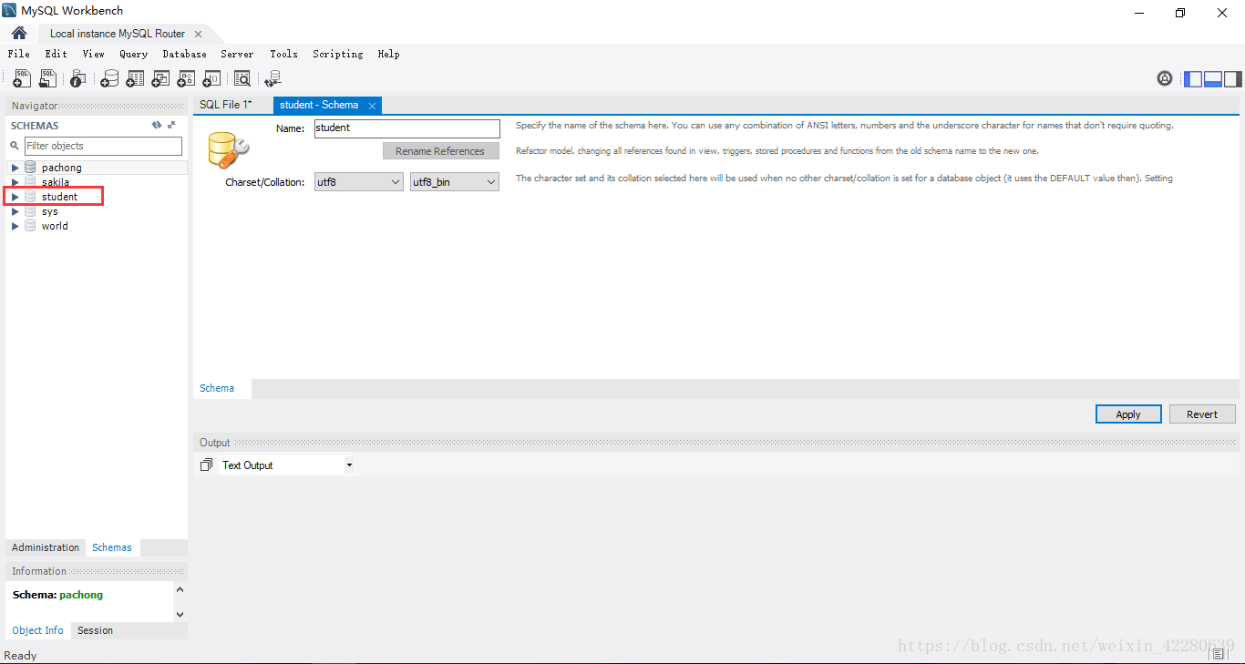Open the home screen tab icon
The height and width of the screenshot is (664, 1245).
18,33
